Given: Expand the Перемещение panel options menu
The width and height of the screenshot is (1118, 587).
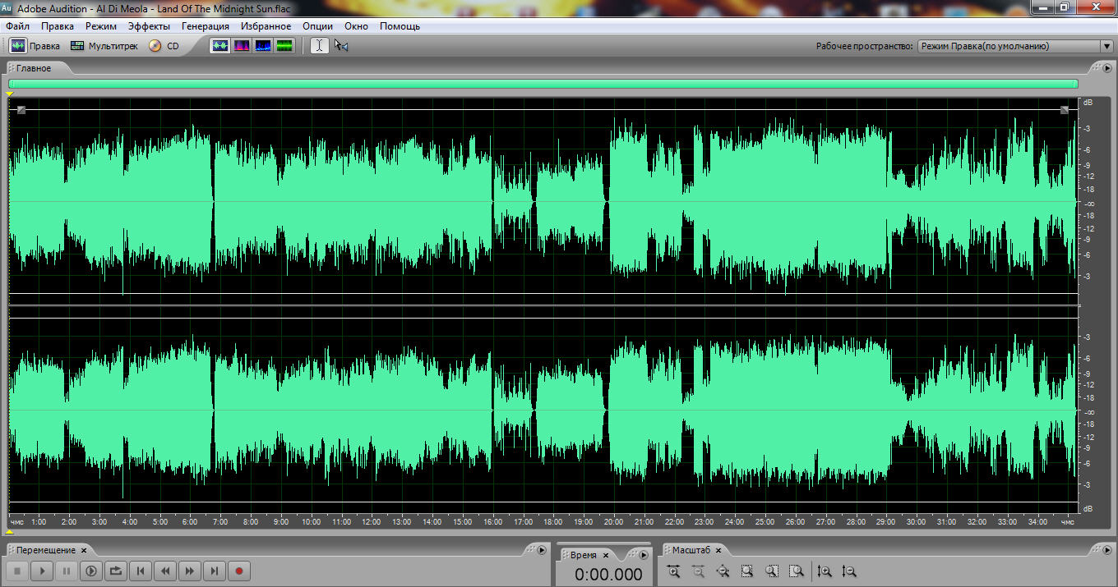Looking at the screenshot, I should [540, 550].
